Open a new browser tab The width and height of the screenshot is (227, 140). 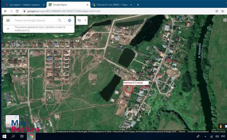138,5
